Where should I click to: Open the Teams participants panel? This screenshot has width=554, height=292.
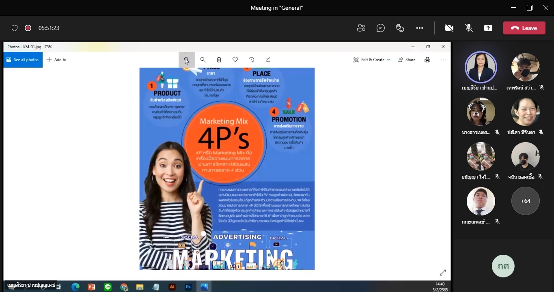[361, 28]
